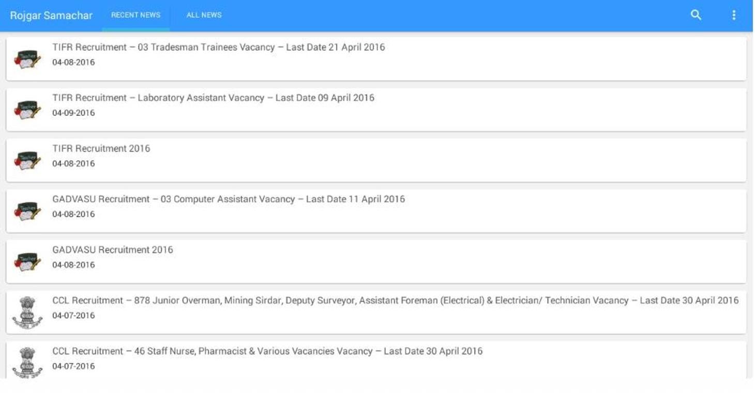Screen dimensions: 755x414
Task: Open GADVASU 03 Computer Assistant Vacancy headline
Action: coord(229,199)
